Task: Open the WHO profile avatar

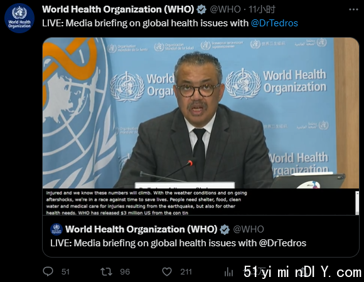Action: [19, 18]
